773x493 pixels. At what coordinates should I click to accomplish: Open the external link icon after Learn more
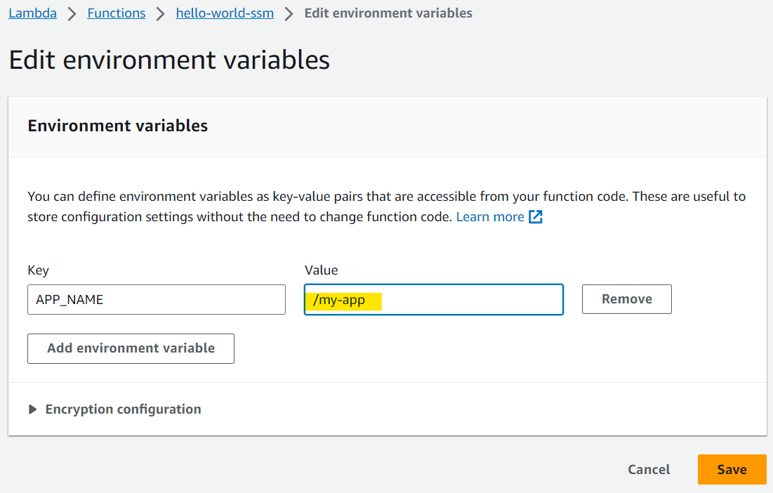[x=536, y=217]
